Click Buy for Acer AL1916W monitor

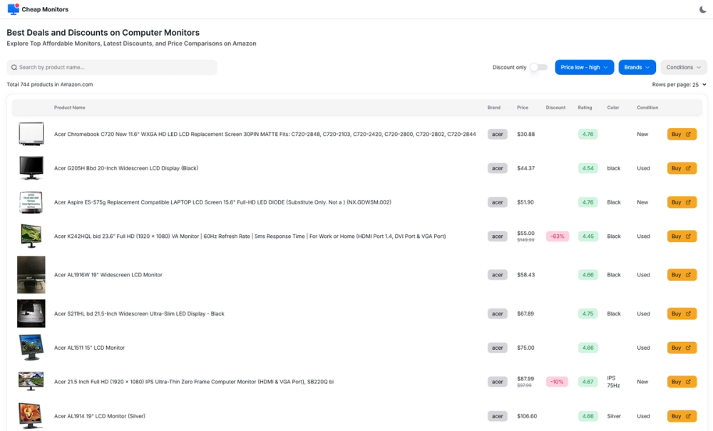(x=682, y=275)
